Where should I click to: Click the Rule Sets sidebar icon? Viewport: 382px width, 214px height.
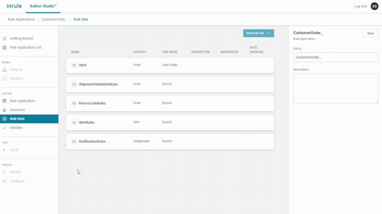pyautogui.click(x=4, y=118)
